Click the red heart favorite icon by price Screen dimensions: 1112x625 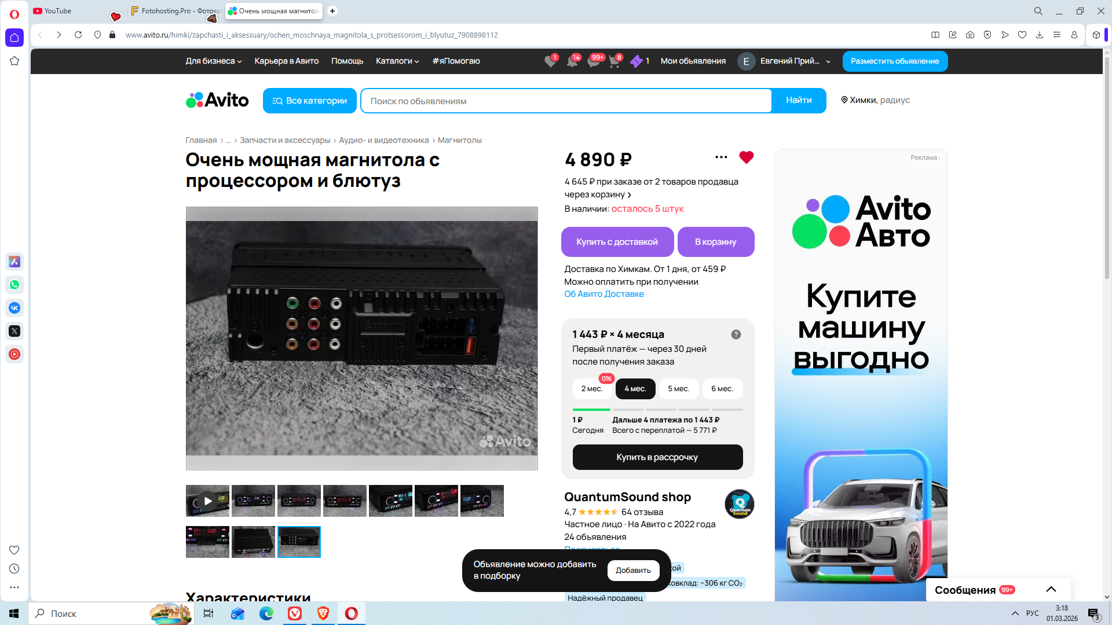[x=746, y=157]
